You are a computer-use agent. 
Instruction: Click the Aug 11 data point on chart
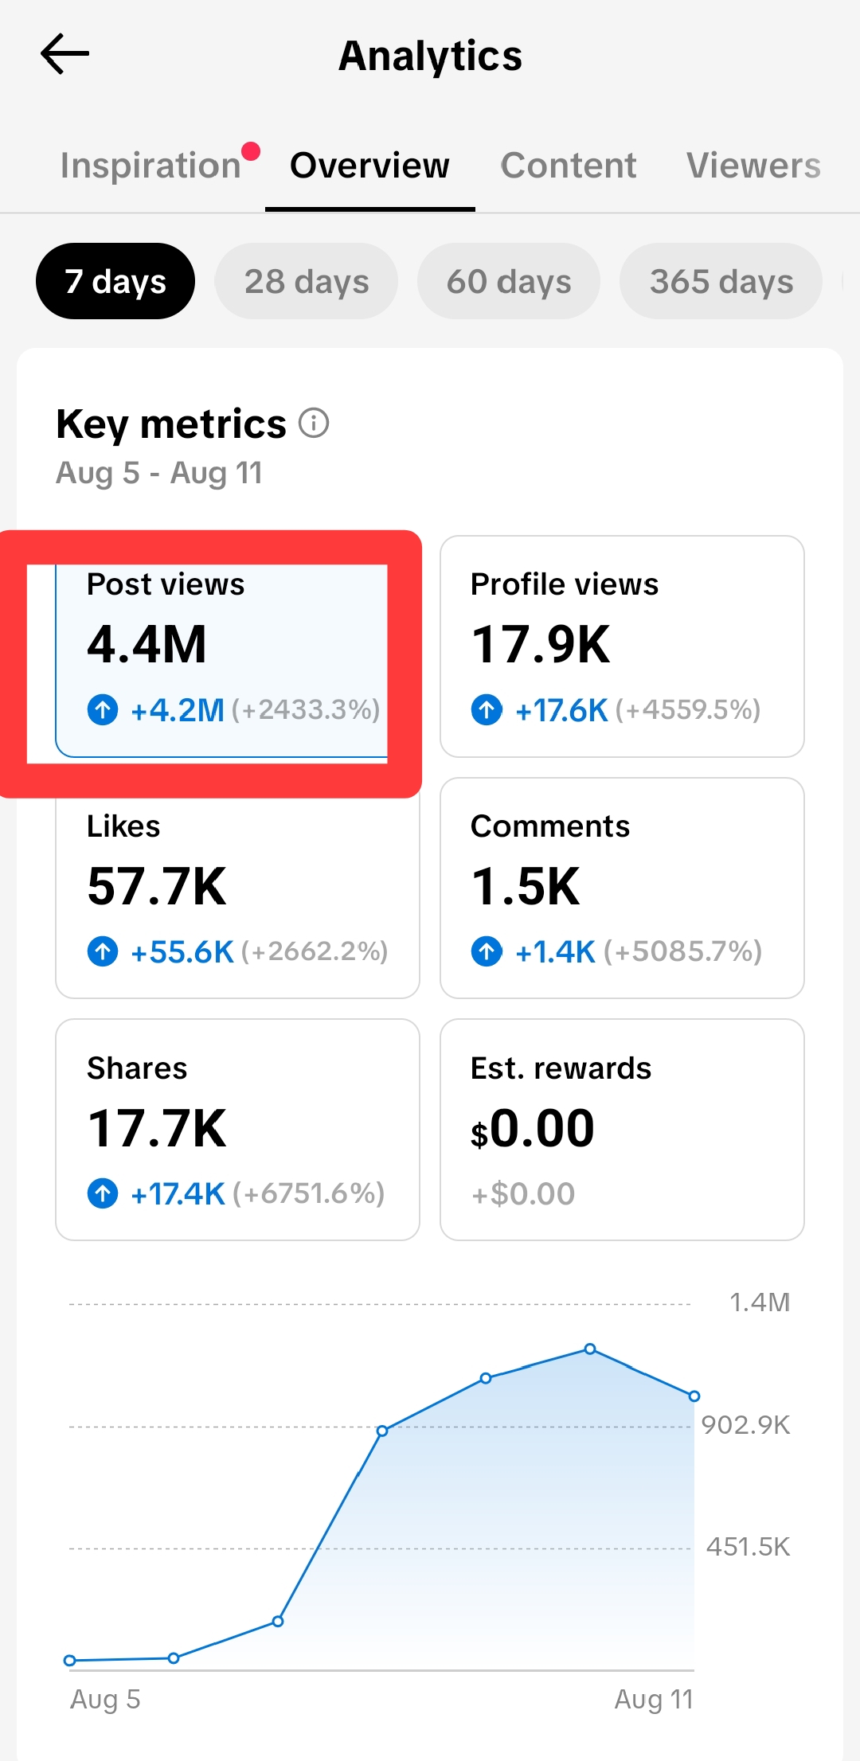pyautogui.click(x=694, y=1396)
